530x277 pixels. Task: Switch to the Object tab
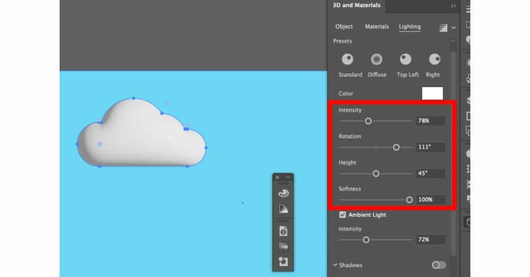click(344, 26)
